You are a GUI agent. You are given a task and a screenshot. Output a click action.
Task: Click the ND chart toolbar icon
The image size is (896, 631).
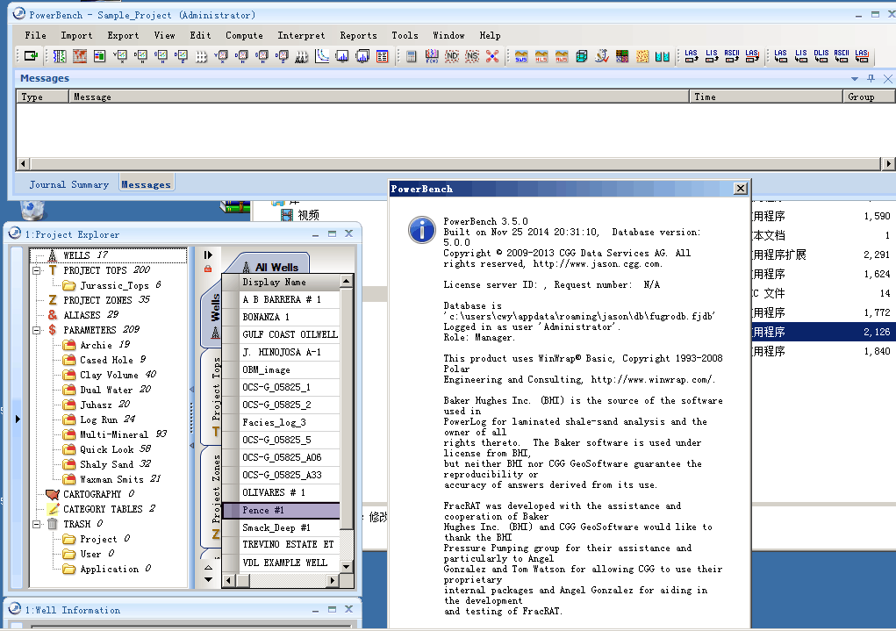click(x=451, y=56)
